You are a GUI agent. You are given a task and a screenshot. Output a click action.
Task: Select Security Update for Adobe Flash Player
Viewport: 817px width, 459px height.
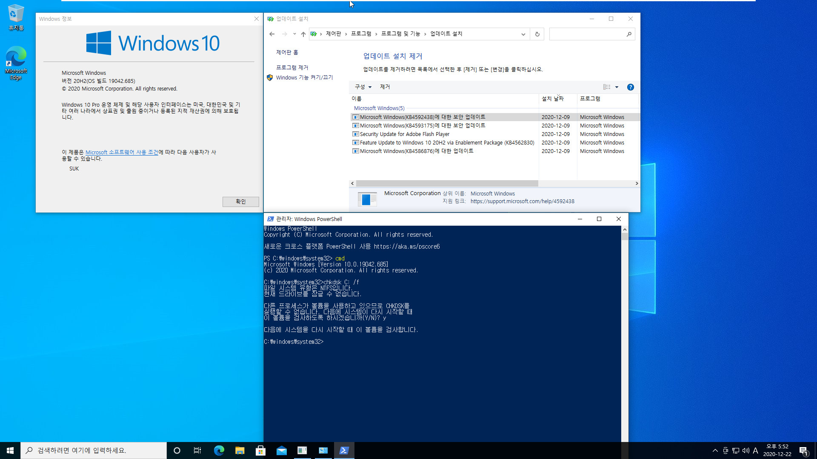point(495,134)
